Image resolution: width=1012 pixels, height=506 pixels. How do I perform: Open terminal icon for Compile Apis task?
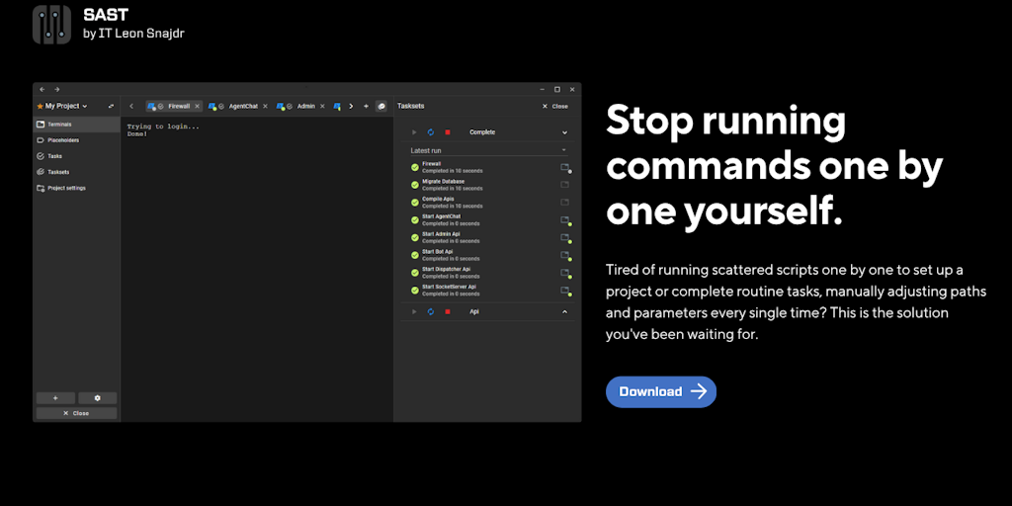click(x=564, y=202)
